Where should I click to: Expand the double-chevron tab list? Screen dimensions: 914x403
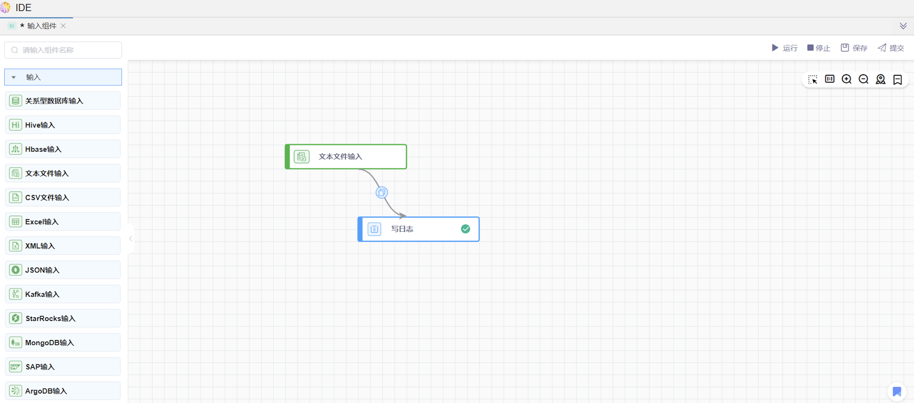click(903, 26)
